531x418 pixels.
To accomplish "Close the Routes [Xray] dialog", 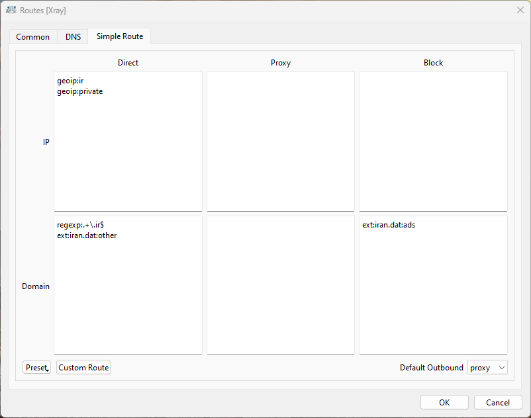I will [x=520, y=10].
